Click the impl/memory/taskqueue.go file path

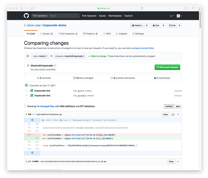point(49,114)
